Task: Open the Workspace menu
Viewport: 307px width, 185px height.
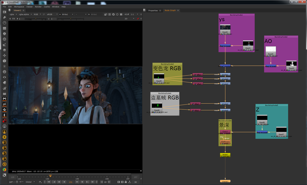Action: click(19, 7)
